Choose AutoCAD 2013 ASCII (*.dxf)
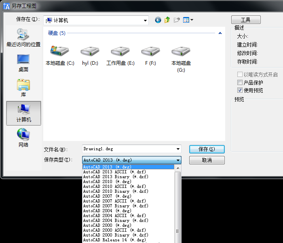This screenshot has width=283, height=243. coord(128,172)
